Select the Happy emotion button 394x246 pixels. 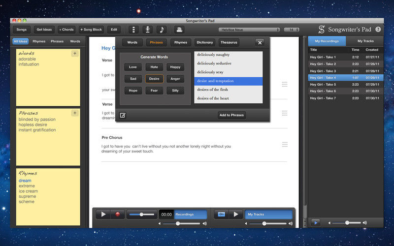click(x=175, y=67)
